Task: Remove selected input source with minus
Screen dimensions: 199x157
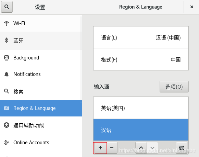Action: [112, 148]
